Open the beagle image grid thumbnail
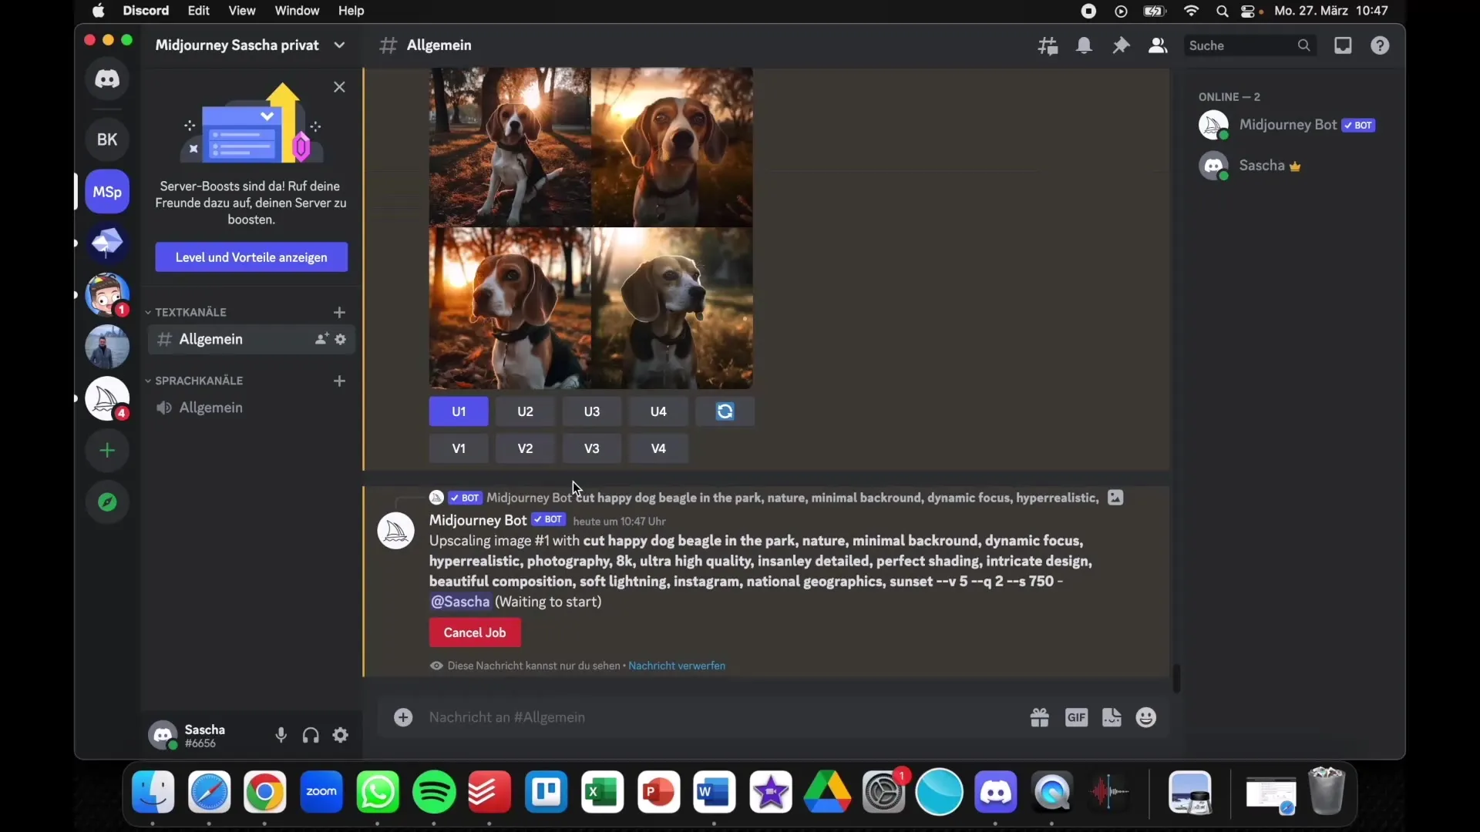Viewport: 1480px width, 832px height. coord(591,228)
